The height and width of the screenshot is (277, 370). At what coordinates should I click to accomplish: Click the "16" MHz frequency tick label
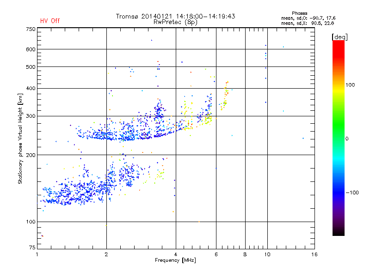(x=314, y=254)
